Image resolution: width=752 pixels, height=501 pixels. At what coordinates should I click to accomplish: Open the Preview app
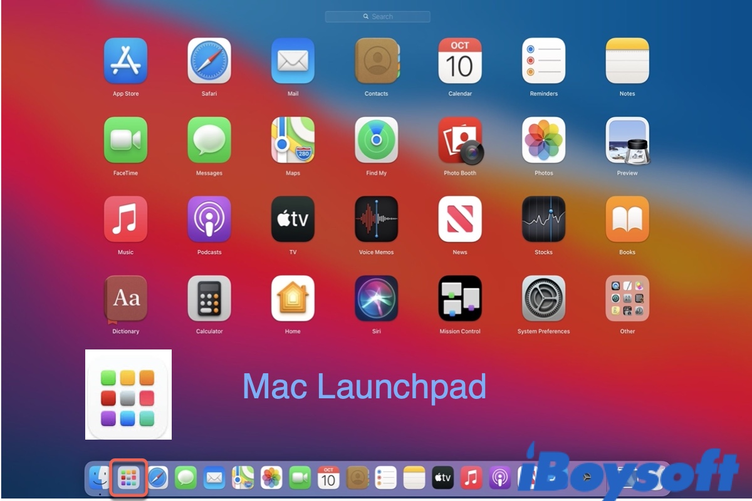[627, 140]
